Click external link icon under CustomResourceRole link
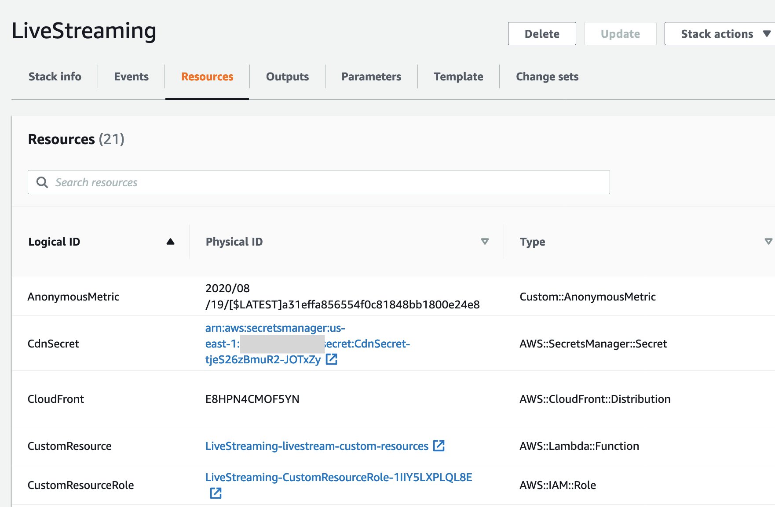This screenshot has height=507, width=775. (216, 493)
